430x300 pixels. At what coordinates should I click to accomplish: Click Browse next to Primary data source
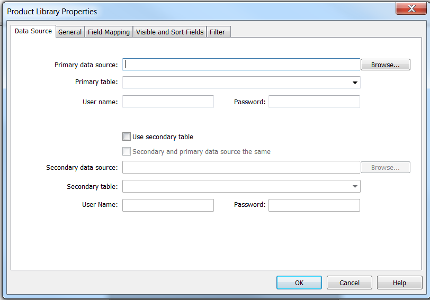point(385,65)
